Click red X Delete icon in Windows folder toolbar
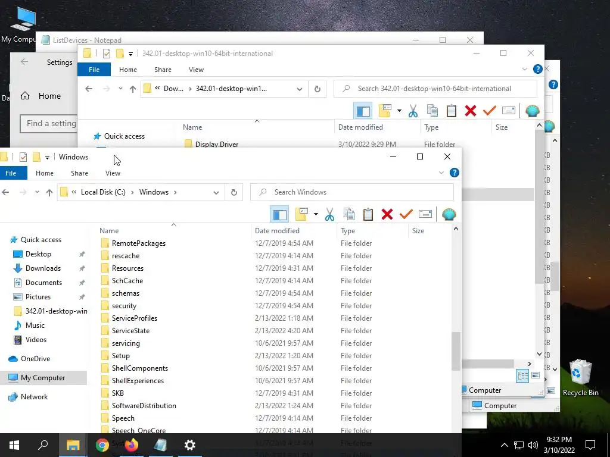610x457 pixels. pyautogui.click(x=387, y=214)
